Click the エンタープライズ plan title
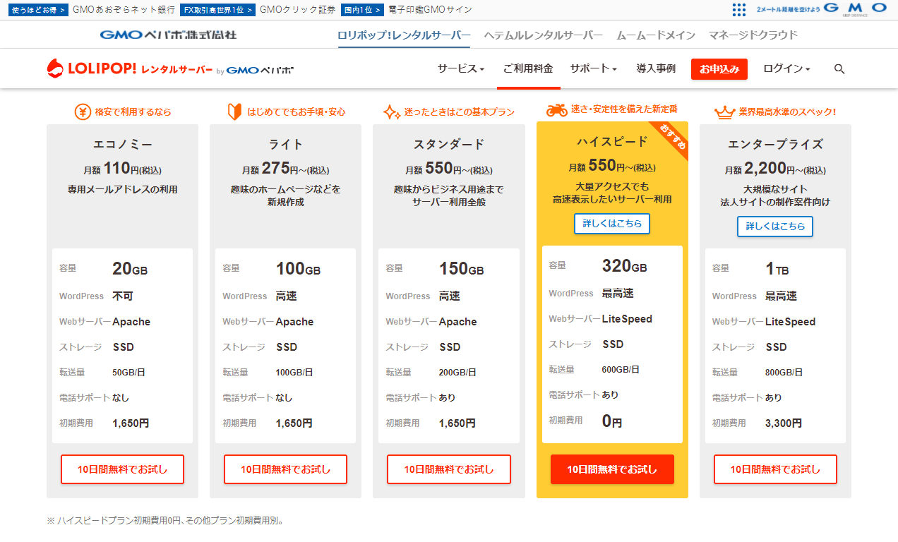This screenshot has width=898, height=542. click(x=775, y=144)
